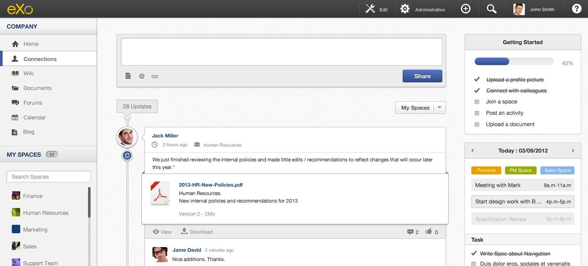Viewport: 588px width, 266px height.
Task: Click the like thumbs-up icon on post
Action: point(429,232)
